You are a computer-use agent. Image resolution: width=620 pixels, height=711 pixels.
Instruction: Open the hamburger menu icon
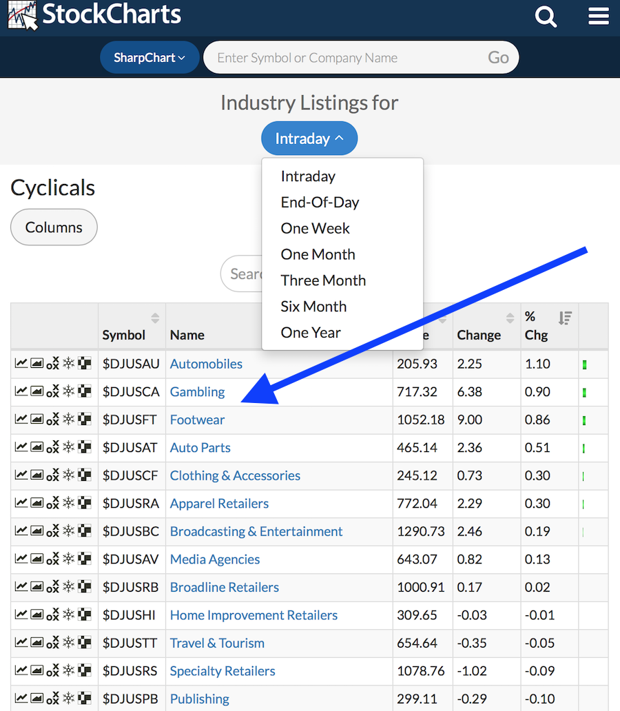pos(598,17)
